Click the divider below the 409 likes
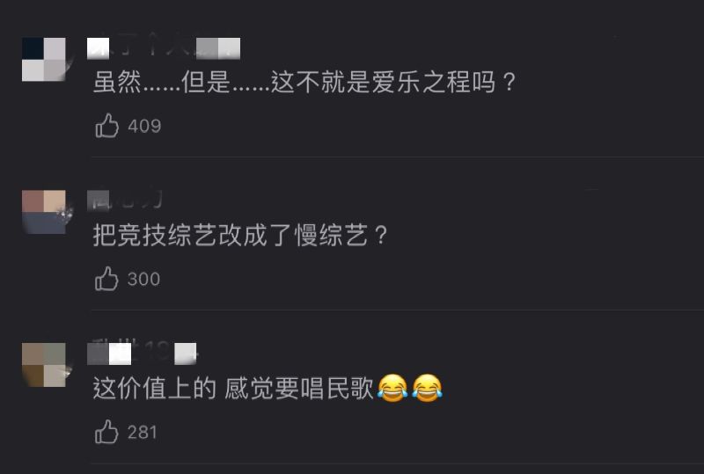Screen dimensions: 704x474 (398, 157)
